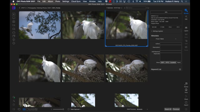Click the Working Photos breadcrumb folder
The image size is (200, 112).
click(x=42, y=8)
